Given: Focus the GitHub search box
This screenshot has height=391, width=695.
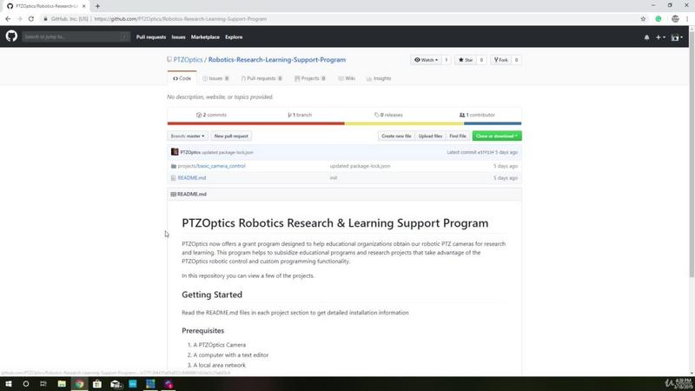Looking at the screenshot, I should tap(76, 36).
